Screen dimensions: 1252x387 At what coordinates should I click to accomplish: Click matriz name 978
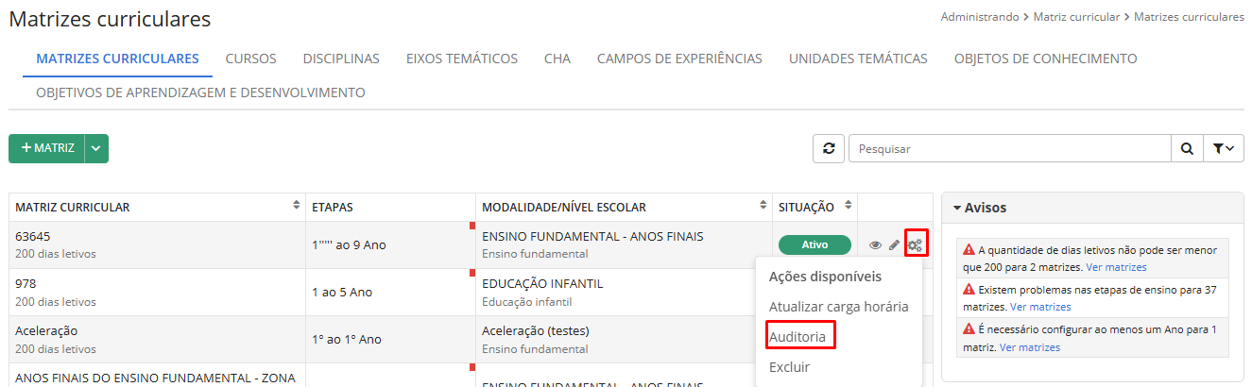(26, 283)
